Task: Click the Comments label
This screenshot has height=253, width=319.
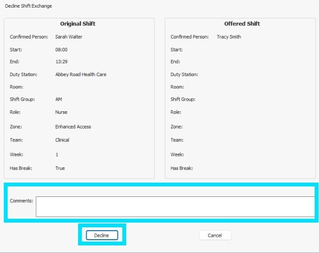Action: 21,201
